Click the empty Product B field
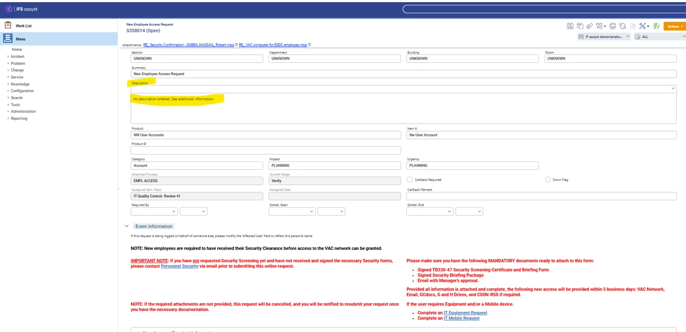Image resolution: width=686 pixels, height=332 pixels. tap(266, 150)
